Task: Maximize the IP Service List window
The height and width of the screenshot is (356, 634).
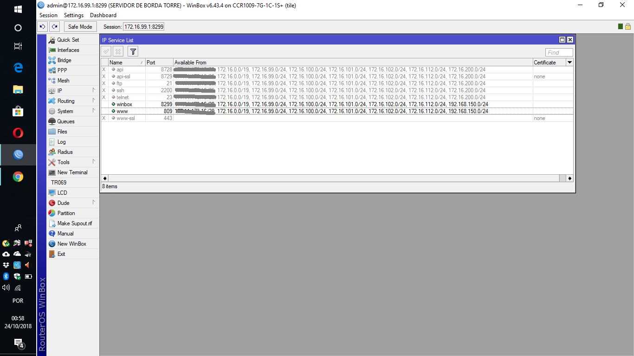Action: 563,40
